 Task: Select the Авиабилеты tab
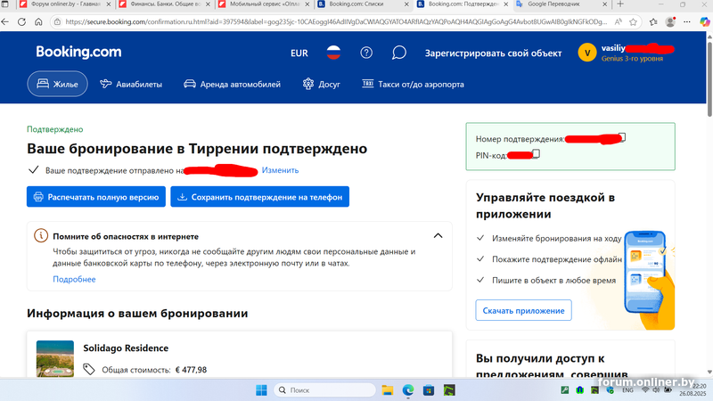click(131, 84)
